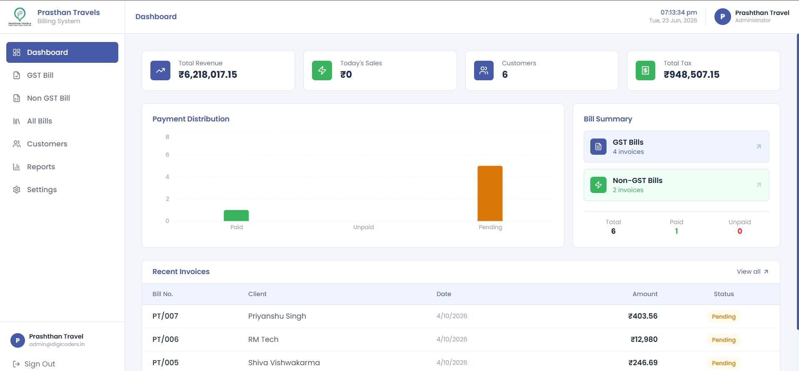Click the header profile avatar P
799x371 pixels.
[x=722, y=17]
